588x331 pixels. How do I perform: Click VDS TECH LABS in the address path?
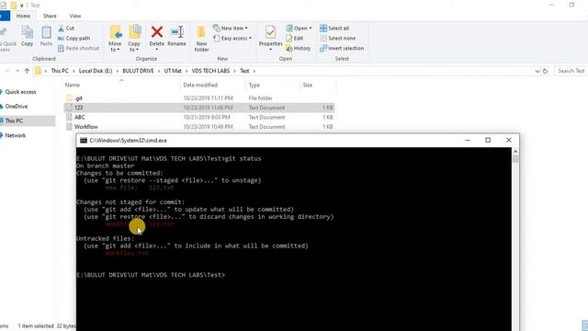[210, 71]
